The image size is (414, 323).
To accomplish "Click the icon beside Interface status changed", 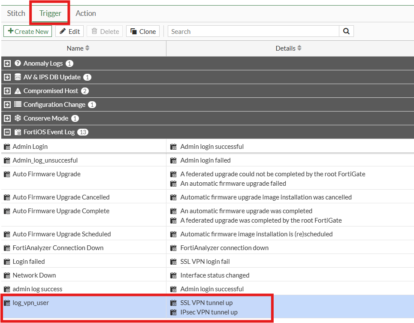I will pos(173,275).
